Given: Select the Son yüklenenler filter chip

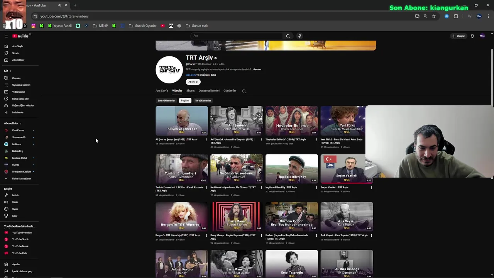Looking at the screenshot, I should [x=166, y=101].
